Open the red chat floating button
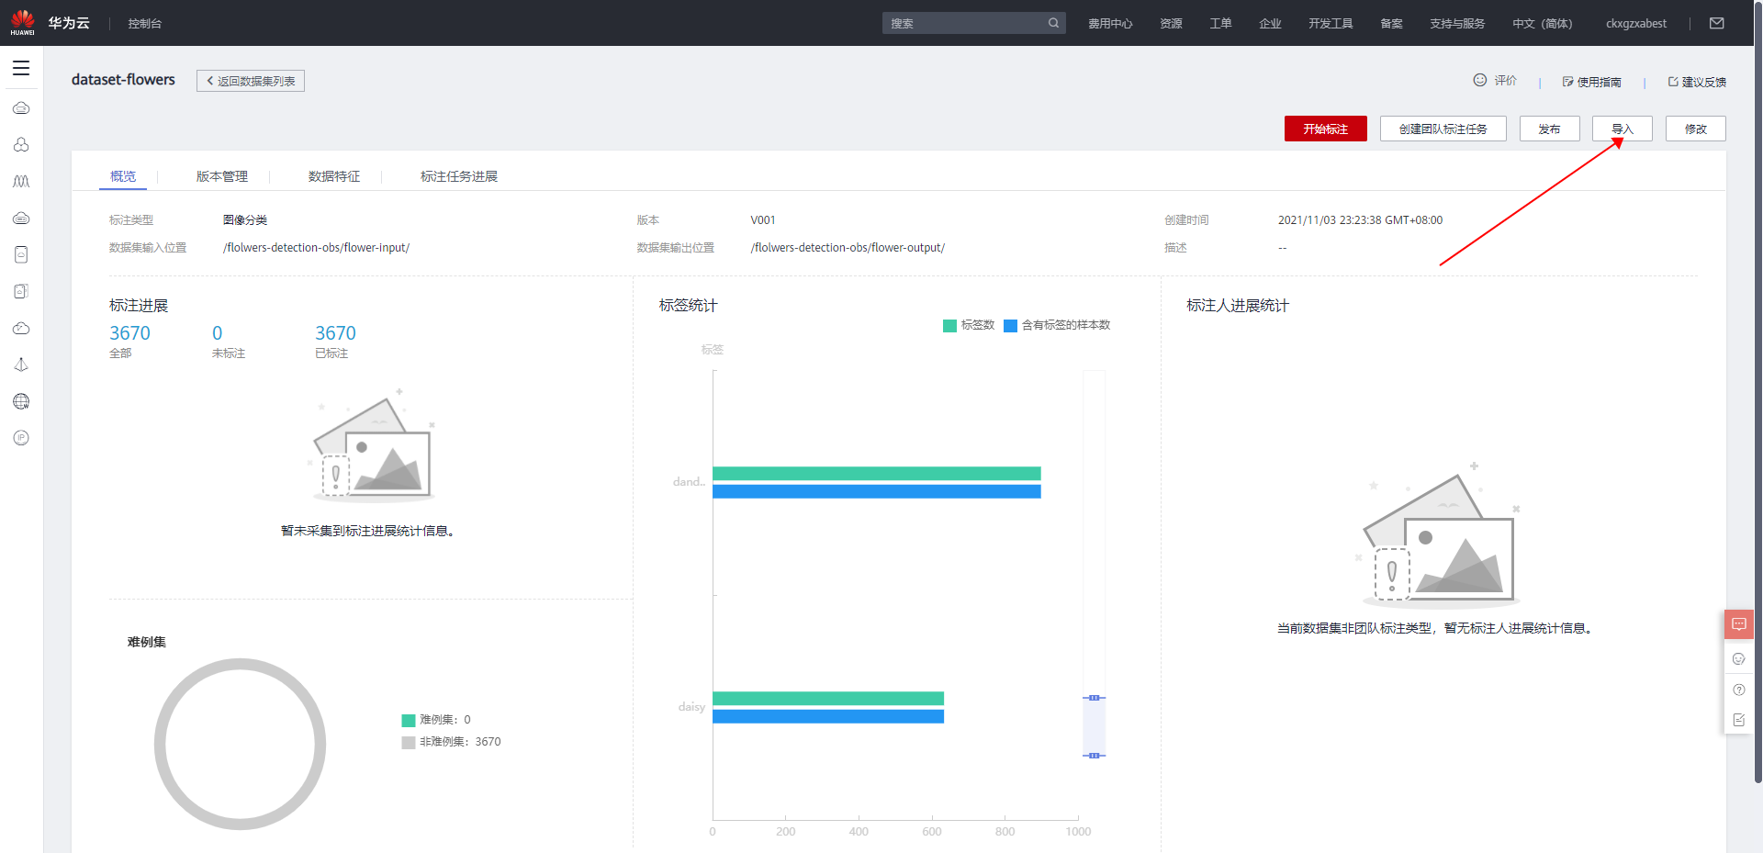Screen dimensions: 1763x853 tap(1739, 624)
